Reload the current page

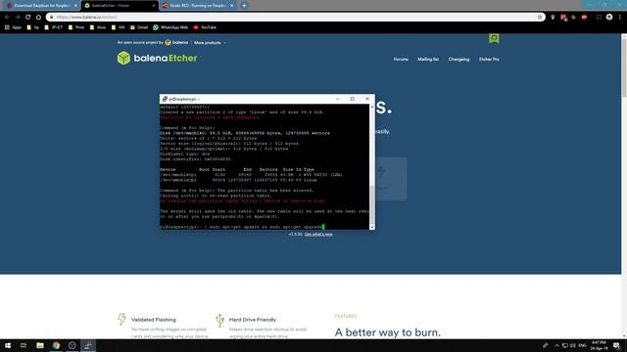coord(28,18)
